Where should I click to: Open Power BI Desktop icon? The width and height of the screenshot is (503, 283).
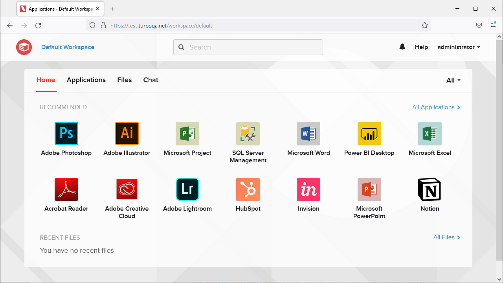click(369, 134)
